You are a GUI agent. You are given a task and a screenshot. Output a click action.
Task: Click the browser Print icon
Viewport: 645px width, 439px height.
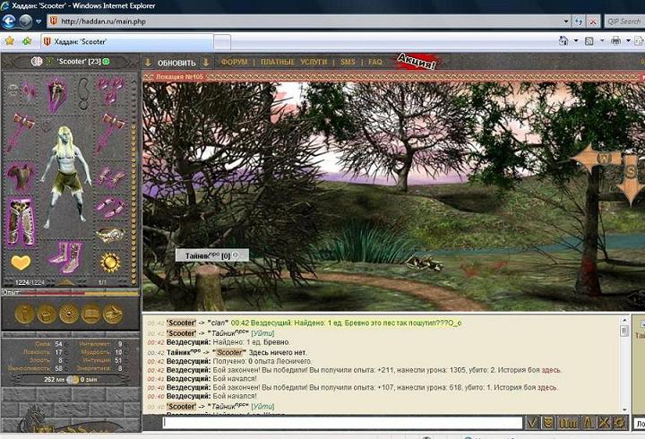pyautogui.click(x=615, y=40)
